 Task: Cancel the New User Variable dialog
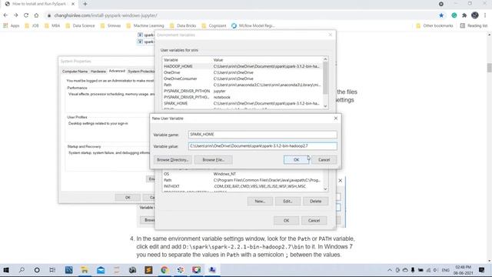click(324, 160)
